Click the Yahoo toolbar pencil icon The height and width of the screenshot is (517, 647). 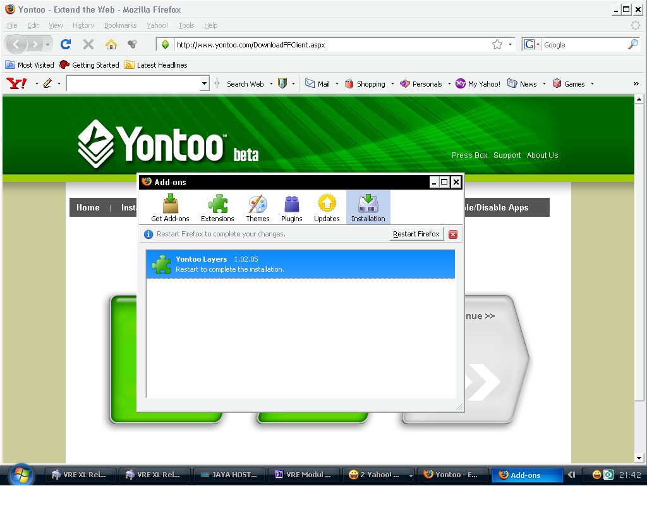coord(48,84)
